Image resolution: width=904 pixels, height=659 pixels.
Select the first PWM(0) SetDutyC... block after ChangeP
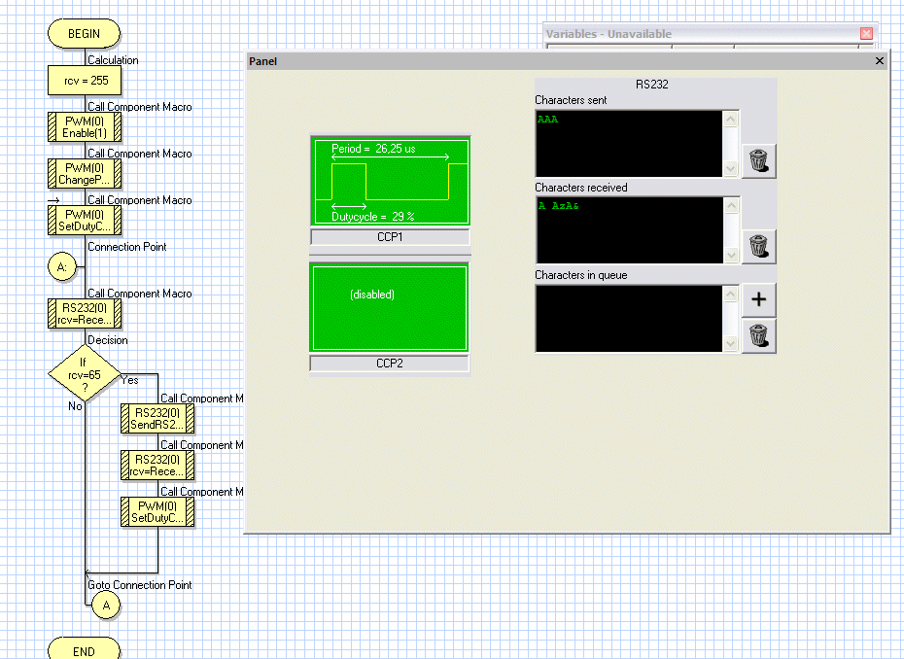click(85, 221)
